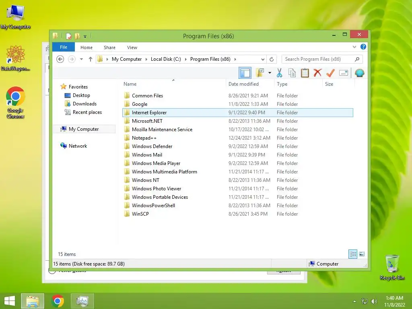412x309 pixels.
Task: Open Customize Quick Access Toolbar dropdown
Action: [85, 36]
